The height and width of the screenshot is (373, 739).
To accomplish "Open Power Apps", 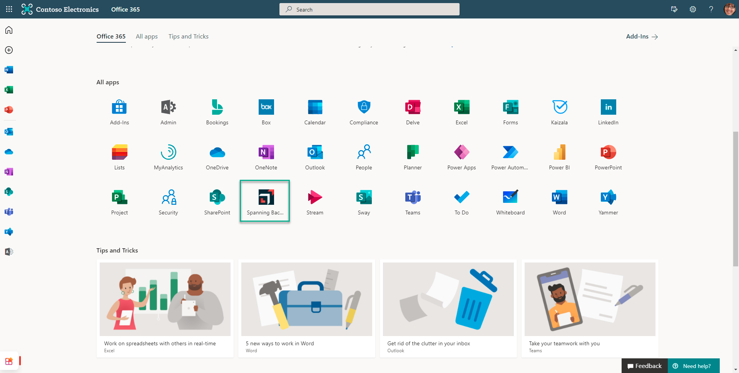I will coord(461,157).
